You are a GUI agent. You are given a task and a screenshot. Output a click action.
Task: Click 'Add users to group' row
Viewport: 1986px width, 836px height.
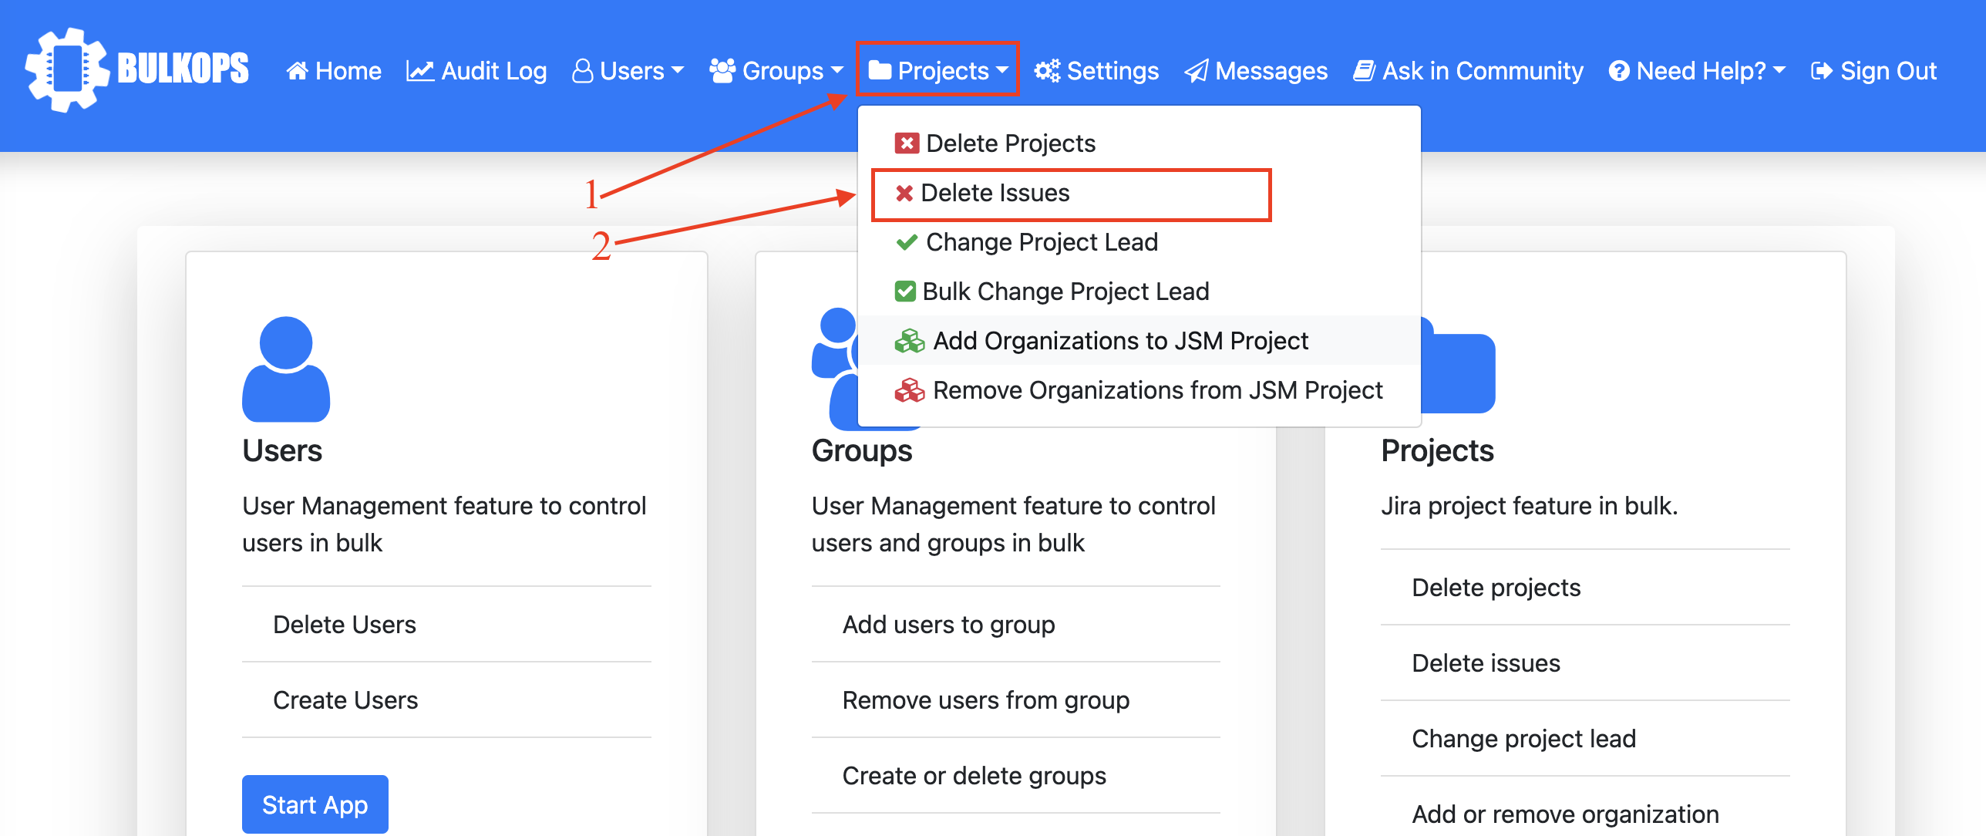(x=1015, y=625)
